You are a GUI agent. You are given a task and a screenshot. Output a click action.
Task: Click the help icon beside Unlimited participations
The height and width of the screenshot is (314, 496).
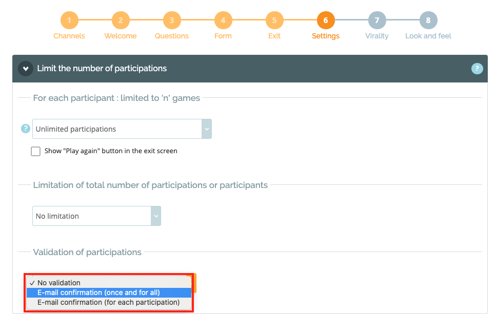click(25, 129)
